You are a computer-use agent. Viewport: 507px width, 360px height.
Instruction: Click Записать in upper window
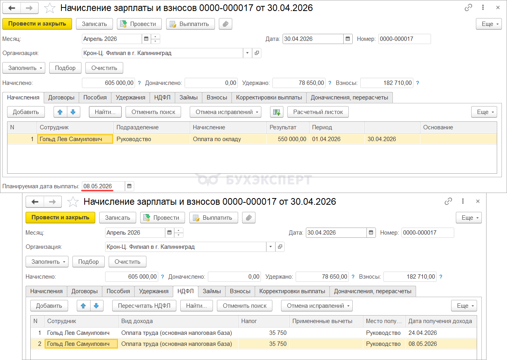click(x=94, y=24)
